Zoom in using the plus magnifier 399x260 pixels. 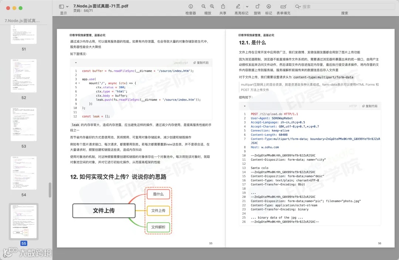point(212,6)
